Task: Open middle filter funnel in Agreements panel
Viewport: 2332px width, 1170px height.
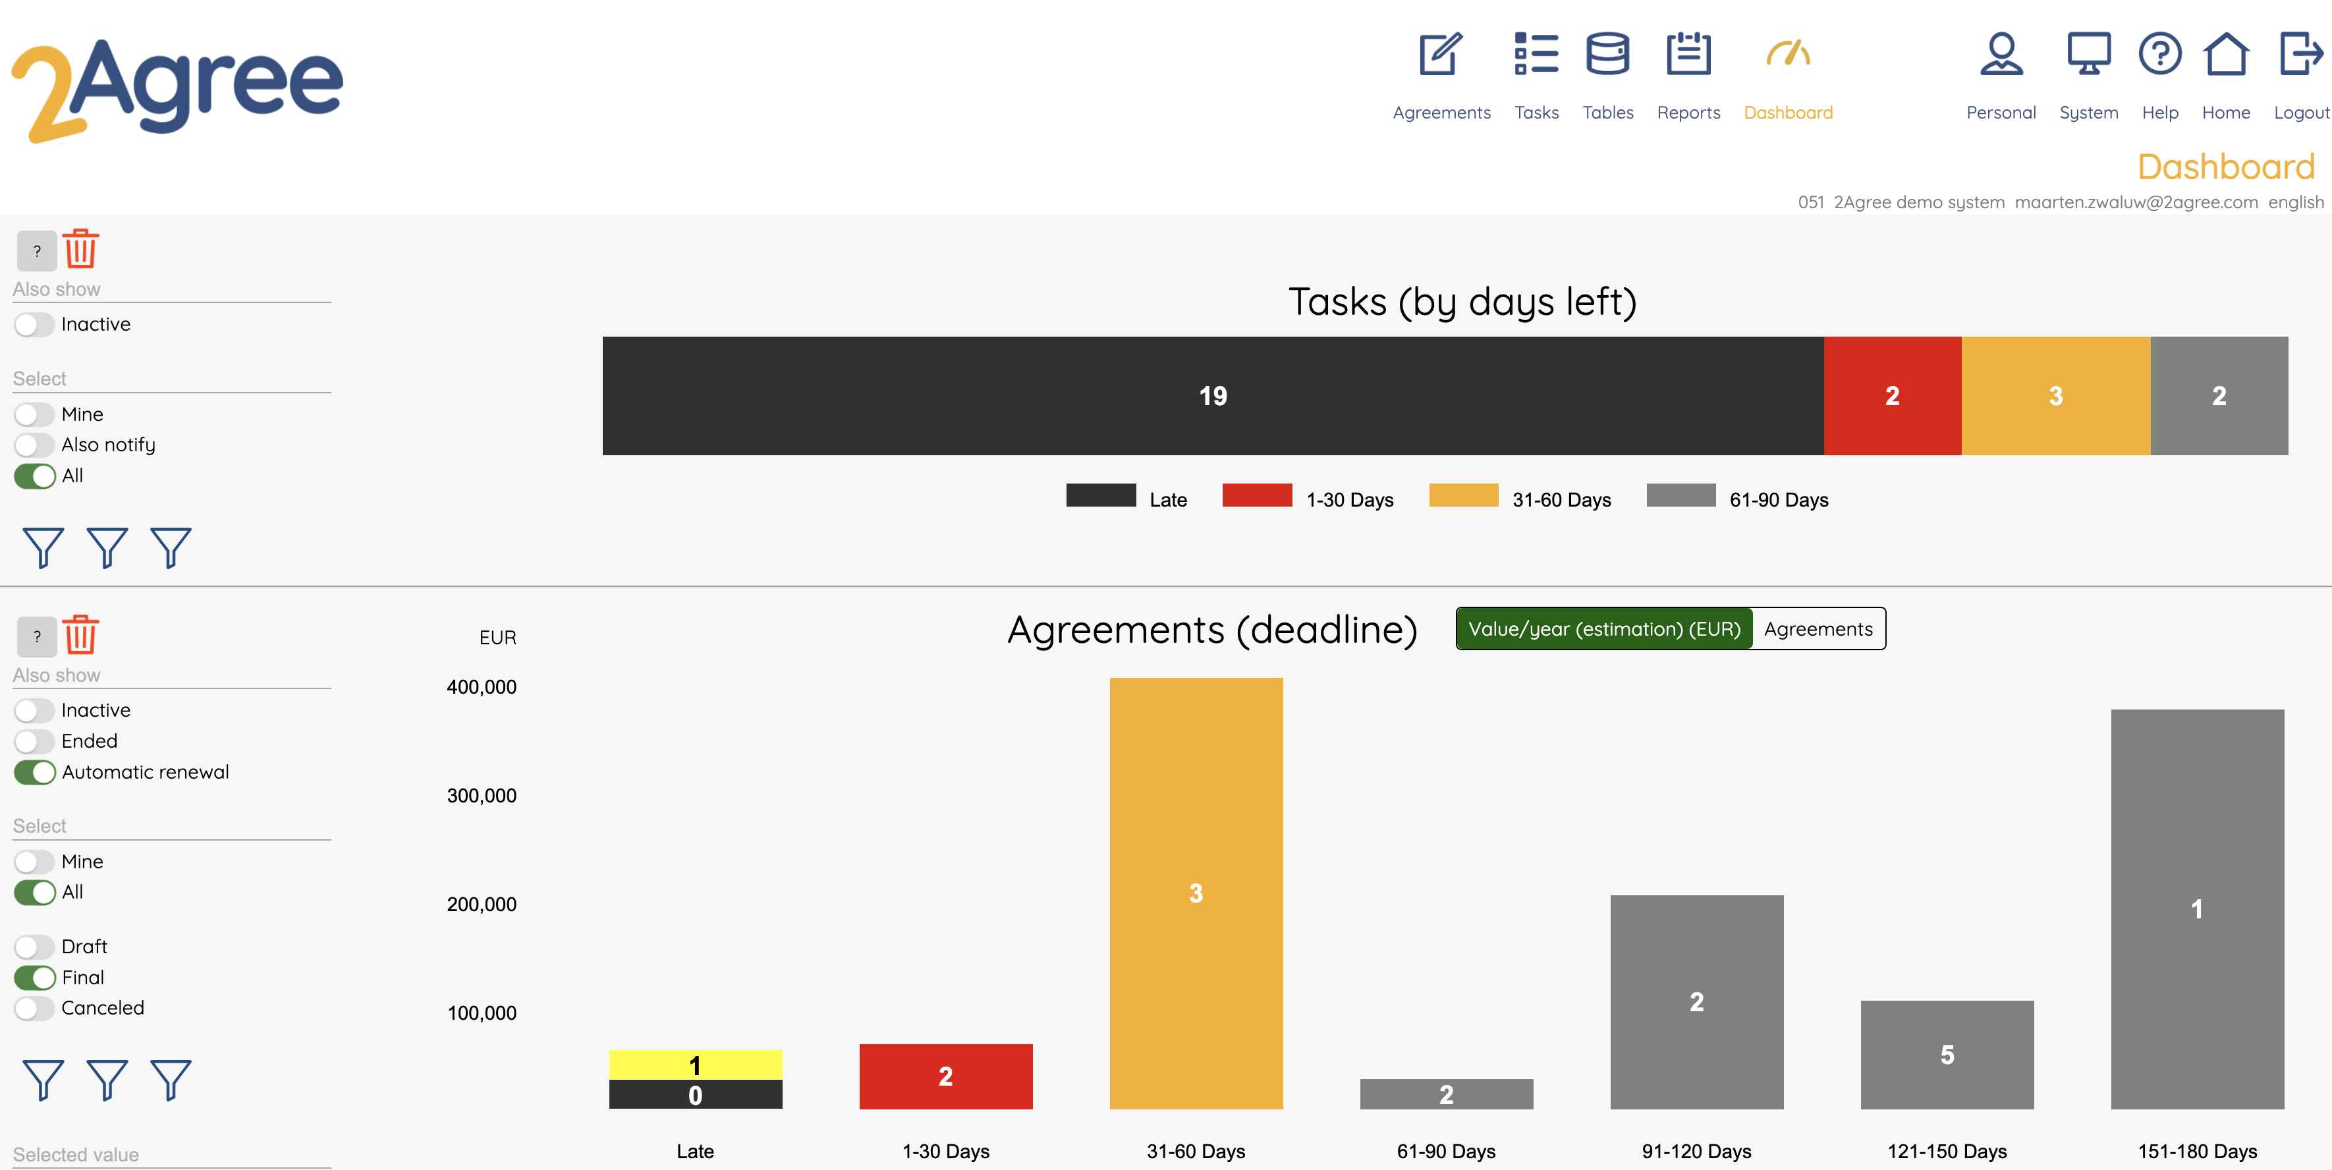Action: pyautogui.click(x=107, y=1080)
